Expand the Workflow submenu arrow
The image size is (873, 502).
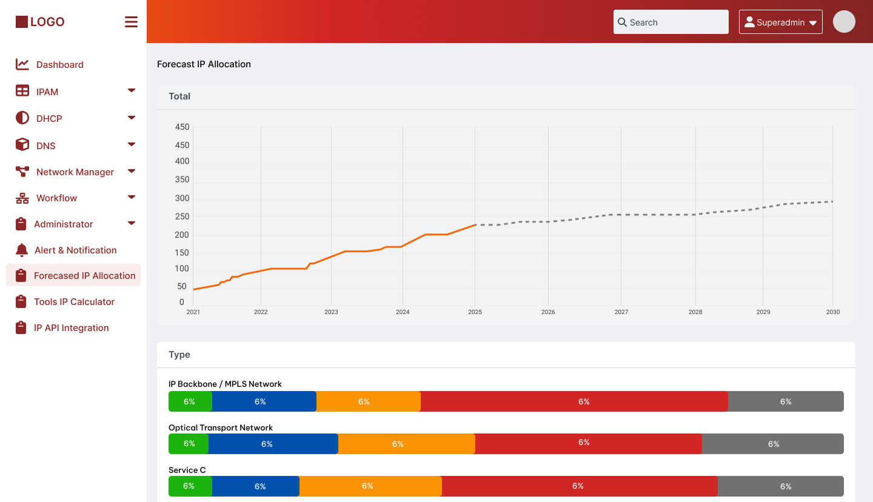[x=132, y=197]
